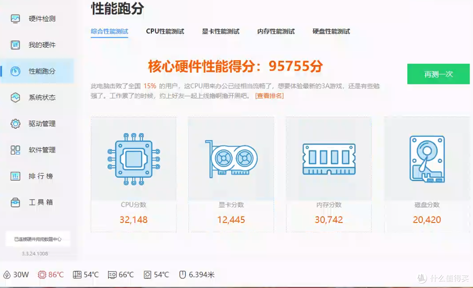This screenshot has width=473, height=288.
Task: Click the graphics card illustration
Action: coord(231,158)
